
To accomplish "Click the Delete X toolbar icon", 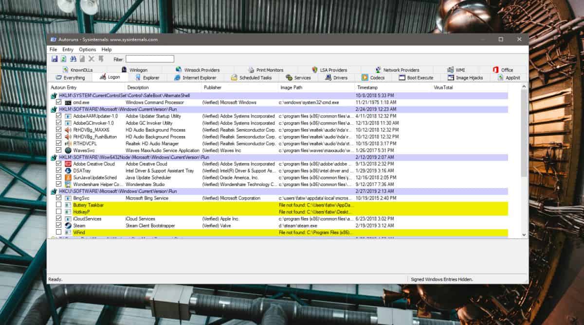I will 91,59.
